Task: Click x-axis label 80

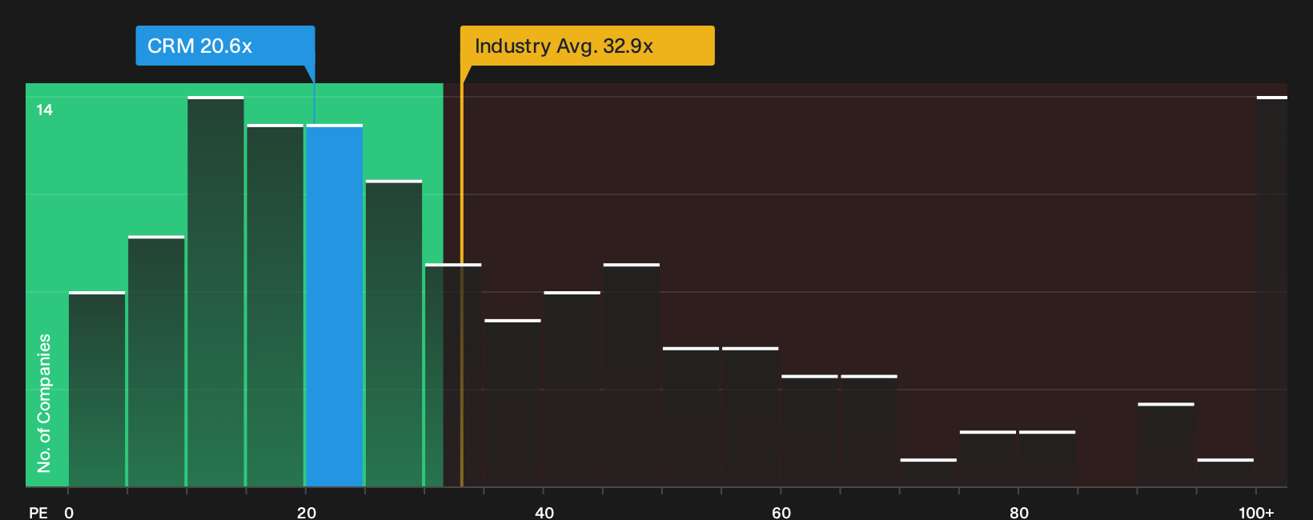Action: tap(1018, 513)
